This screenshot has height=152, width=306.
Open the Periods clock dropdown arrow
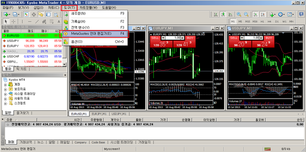pos(284,14)
